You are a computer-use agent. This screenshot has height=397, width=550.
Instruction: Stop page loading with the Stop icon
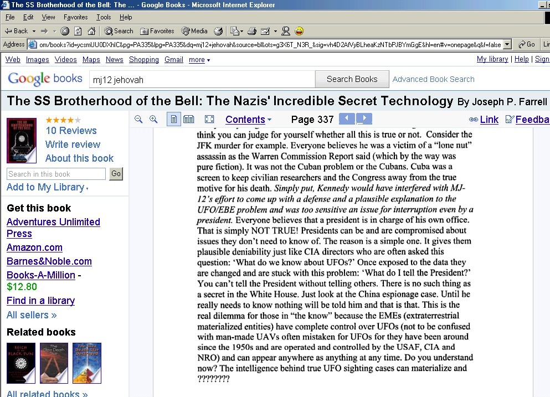coord(65,31)
